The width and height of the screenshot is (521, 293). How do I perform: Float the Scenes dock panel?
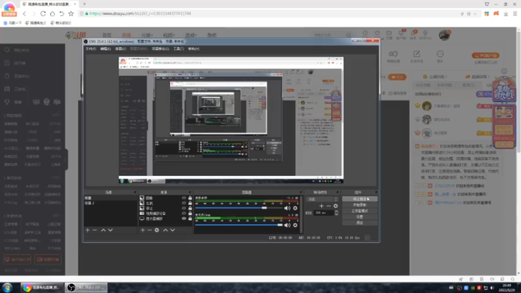(135, 192)
